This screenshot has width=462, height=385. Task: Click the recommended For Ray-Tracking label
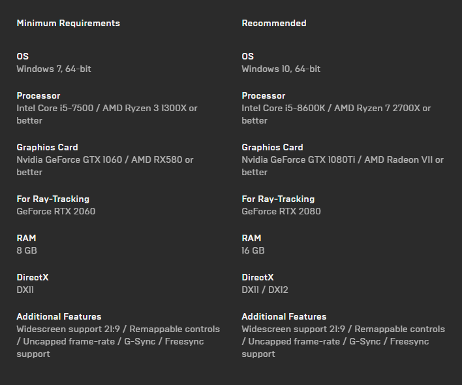pos(278,199)
